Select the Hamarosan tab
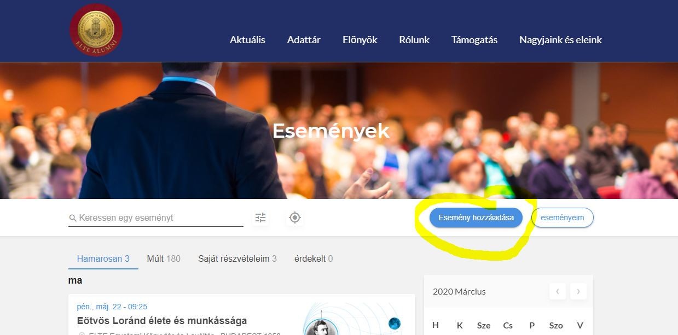This screenshot has width=678, height=335. (103, 259)
